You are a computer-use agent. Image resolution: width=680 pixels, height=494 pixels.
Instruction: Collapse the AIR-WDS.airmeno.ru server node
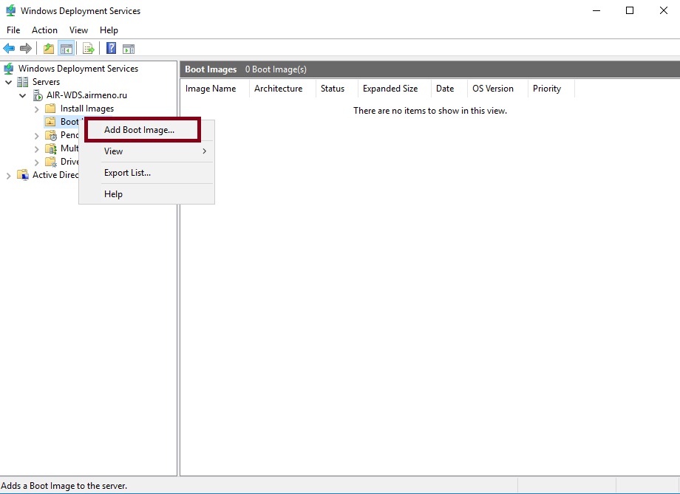click(23, 95)
